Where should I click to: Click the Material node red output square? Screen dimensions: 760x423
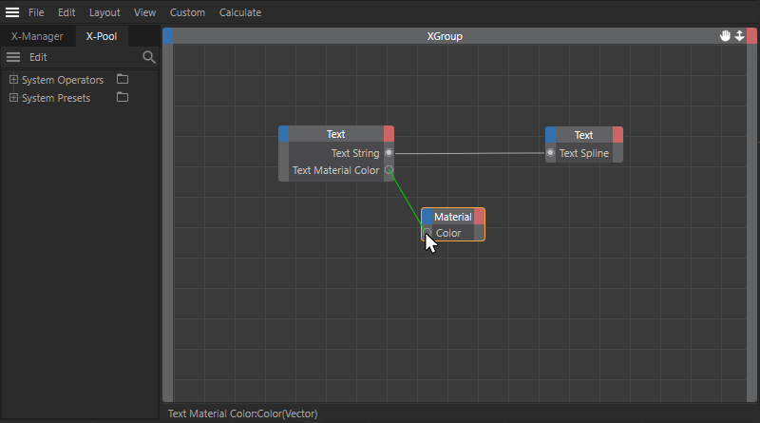click(x=479, y=217)
